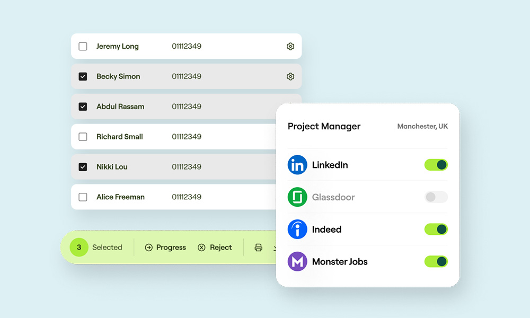Click the LinkedIn label
The height and width of the screenshot is (318, 530).
point(330,165)
